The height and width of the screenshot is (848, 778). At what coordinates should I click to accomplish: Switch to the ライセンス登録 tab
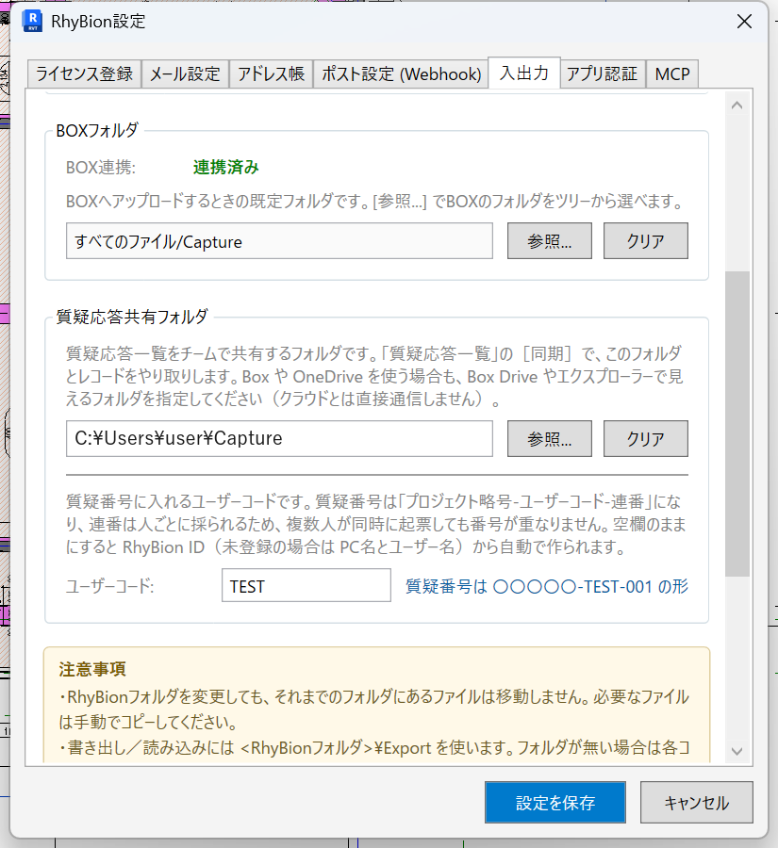(84, 73)
